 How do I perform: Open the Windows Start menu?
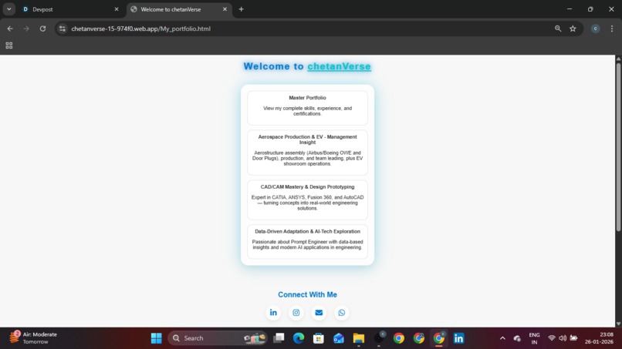pos(157,338)
